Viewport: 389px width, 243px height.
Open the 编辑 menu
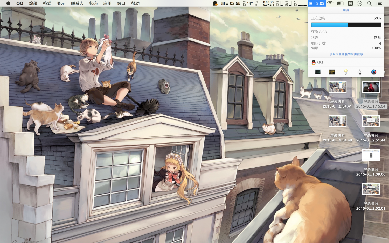point(33,3)
